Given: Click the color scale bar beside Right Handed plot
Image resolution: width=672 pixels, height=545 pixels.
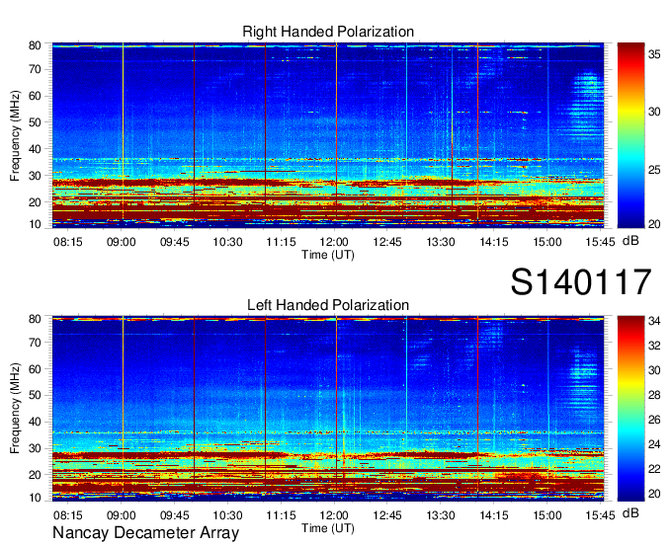Looking at the screenshot, I should tap(630, 135).
